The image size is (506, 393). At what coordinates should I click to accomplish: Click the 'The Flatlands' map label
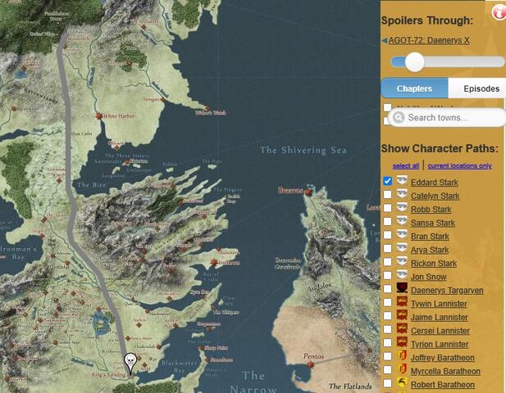coord(350,386)
